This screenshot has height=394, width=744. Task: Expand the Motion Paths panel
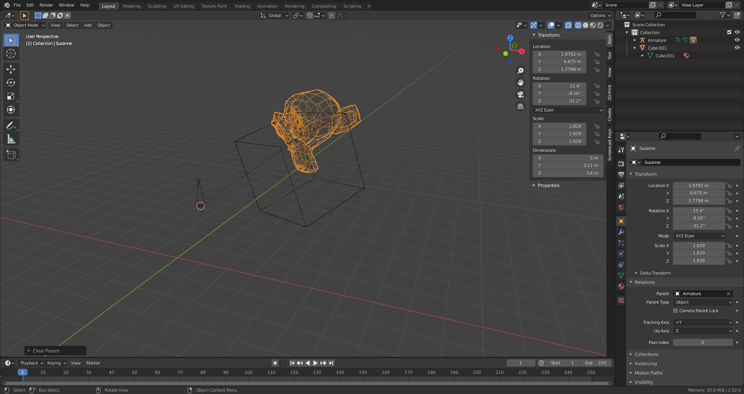pos(648,373)
